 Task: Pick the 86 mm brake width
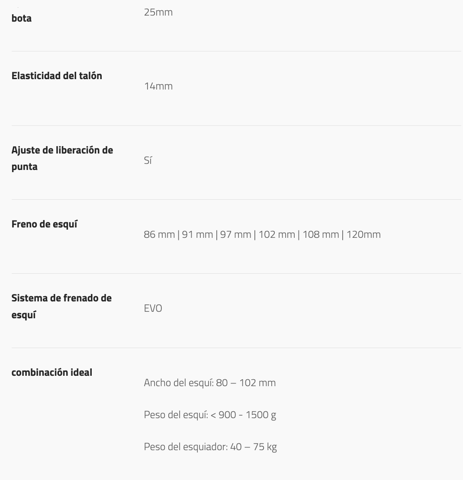click(x=159, y=234)
